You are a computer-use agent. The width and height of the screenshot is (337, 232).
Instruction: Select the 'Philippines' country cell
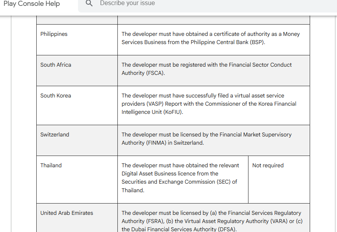coord(77,40)
